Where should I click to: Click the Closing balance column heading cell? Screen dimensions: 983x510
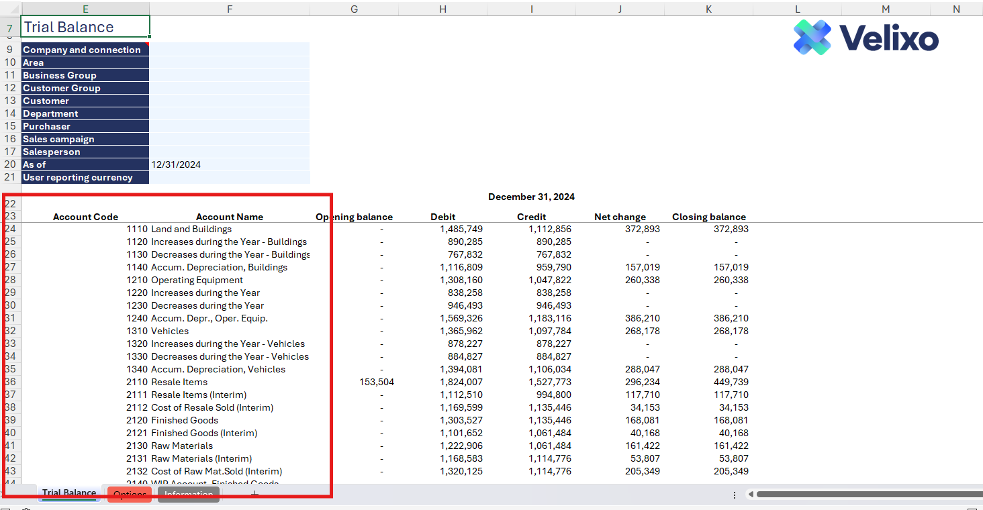pos(708,217)
